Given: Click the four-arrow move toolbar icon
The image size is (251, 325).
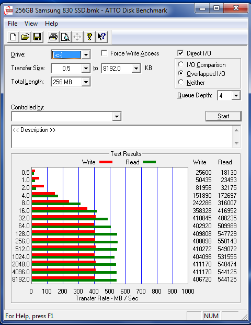Looking at the screenshot, I should click(77, 37).
